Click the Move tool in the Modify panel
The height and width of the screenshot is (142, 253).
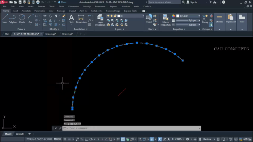point(45,16)
